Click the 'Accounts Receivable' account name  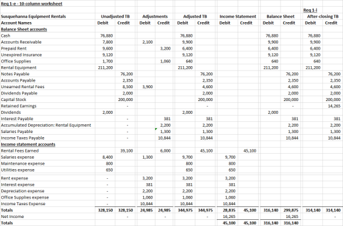(21, 42)
